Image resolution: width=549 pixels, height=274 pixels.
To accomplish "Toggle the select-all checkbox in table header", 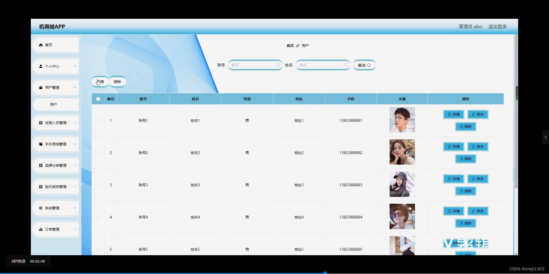I will tap(98, 99).
